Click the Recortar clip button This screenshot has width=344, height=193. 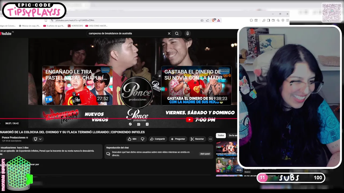coord(197,139)
